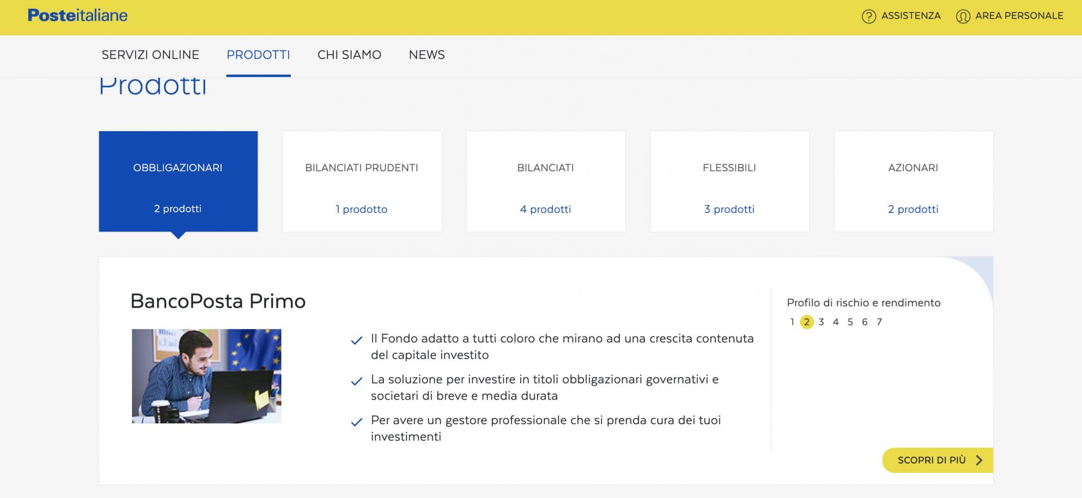The width and height of the screenshot is (1082, 498).
Task: Open the Servizi Online menu
Action: coord(150,55)
